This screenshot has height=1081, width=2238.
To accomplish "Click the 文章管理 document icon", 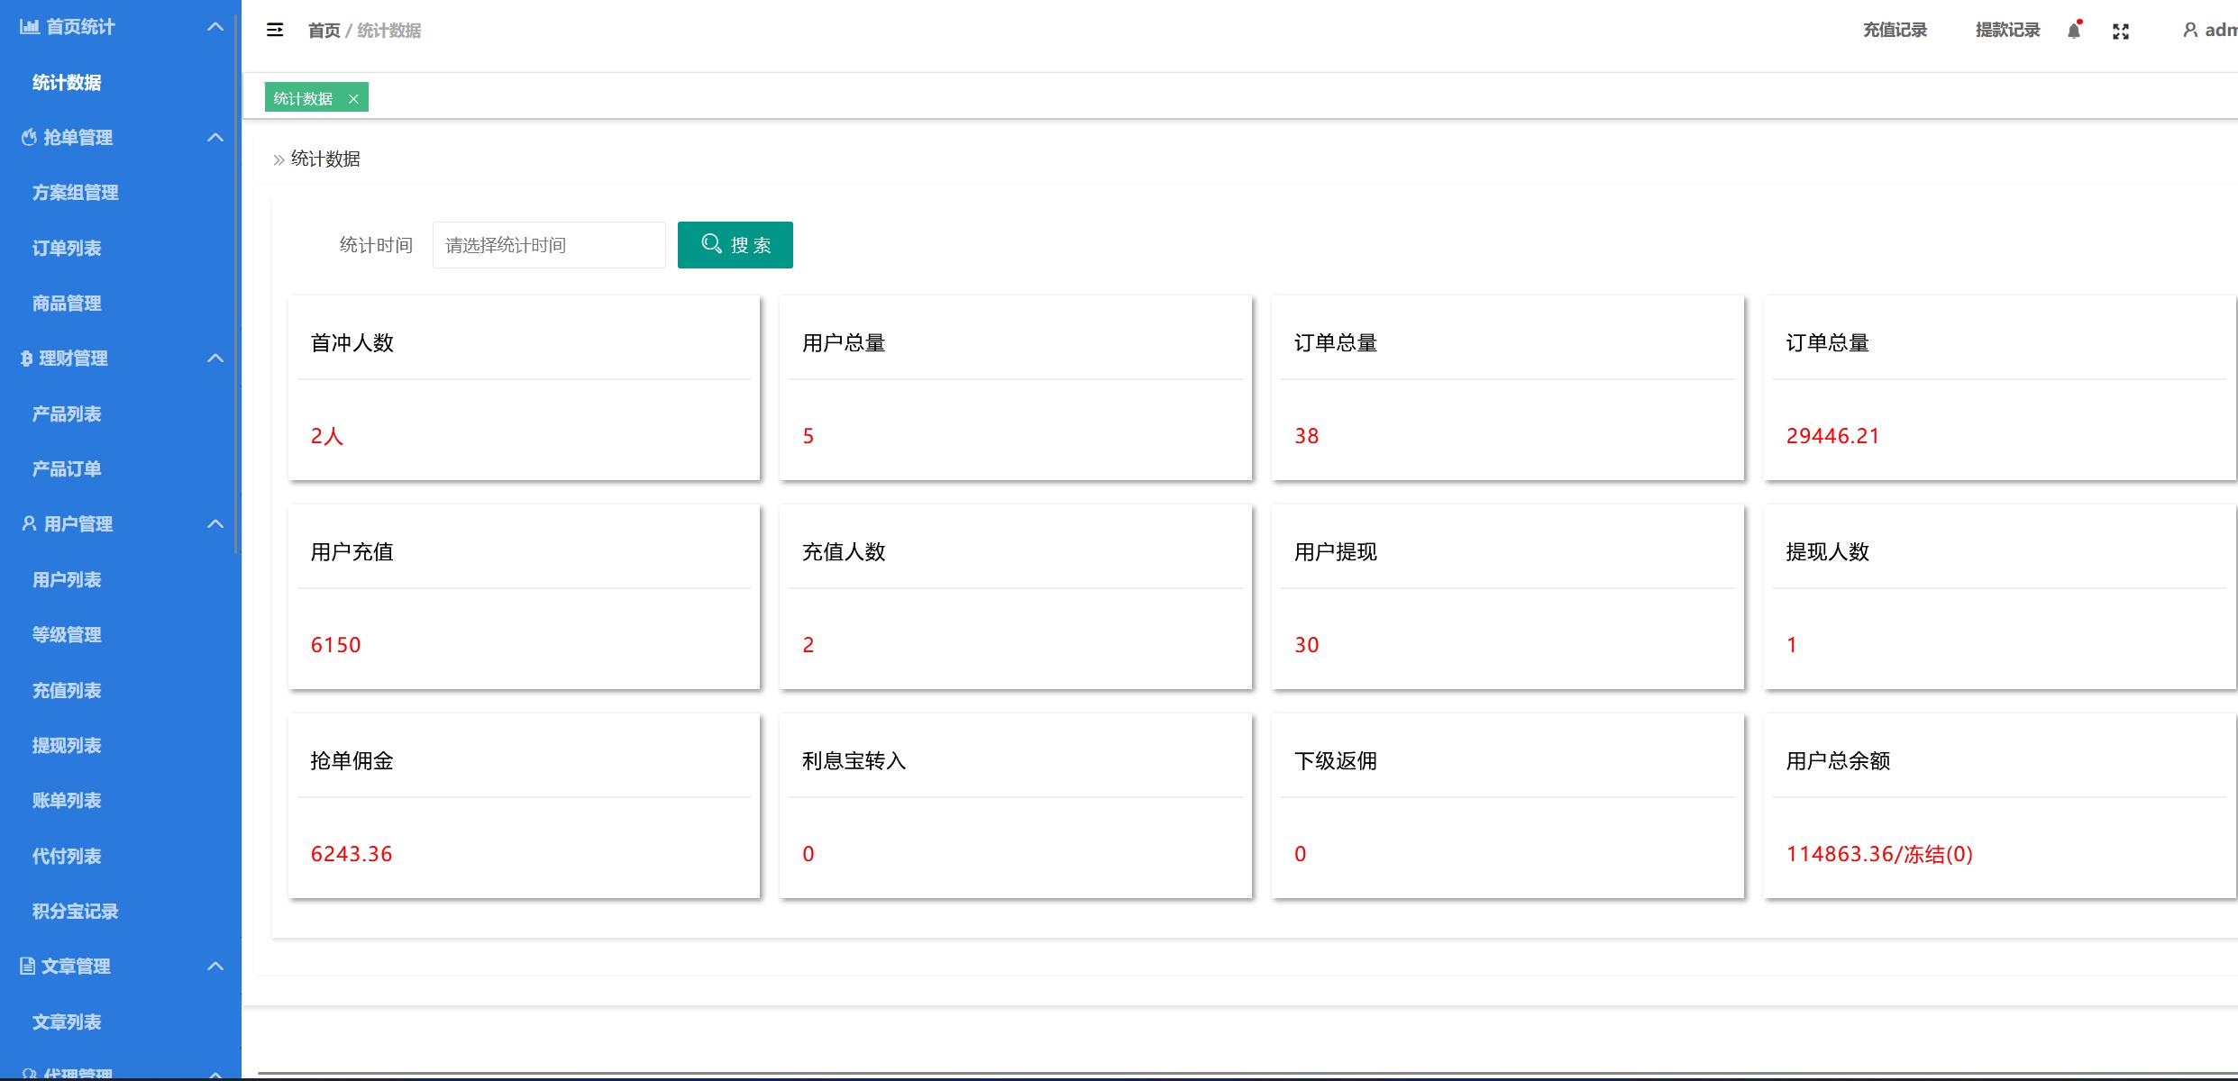I will click(x=28, y=967).
